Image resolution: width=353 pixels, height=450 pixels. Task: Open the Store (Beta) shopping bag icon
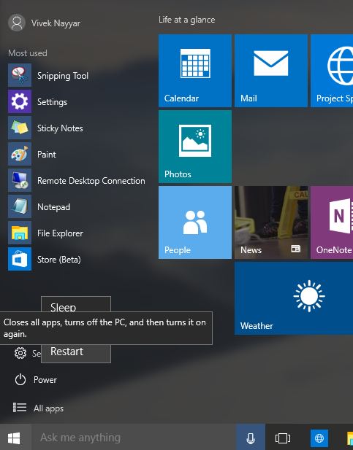20,259
